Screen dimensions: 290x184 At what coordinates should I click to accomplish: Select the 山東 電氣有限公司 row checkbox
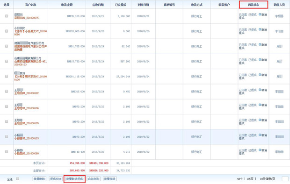[x=7, y=61]
